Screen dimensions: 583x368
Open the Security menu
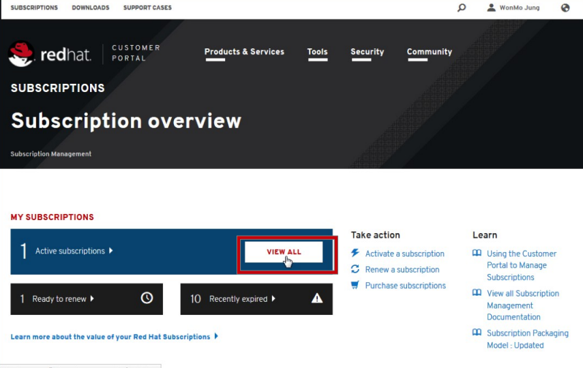pos(367,52)
